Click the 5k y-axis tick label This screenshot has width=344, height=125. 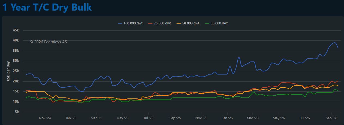point(17,112)
